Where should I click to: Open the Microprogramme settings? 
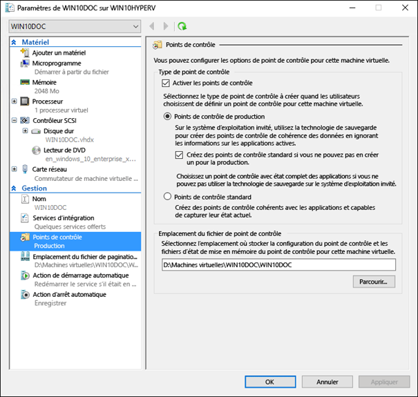click(57, 64)
